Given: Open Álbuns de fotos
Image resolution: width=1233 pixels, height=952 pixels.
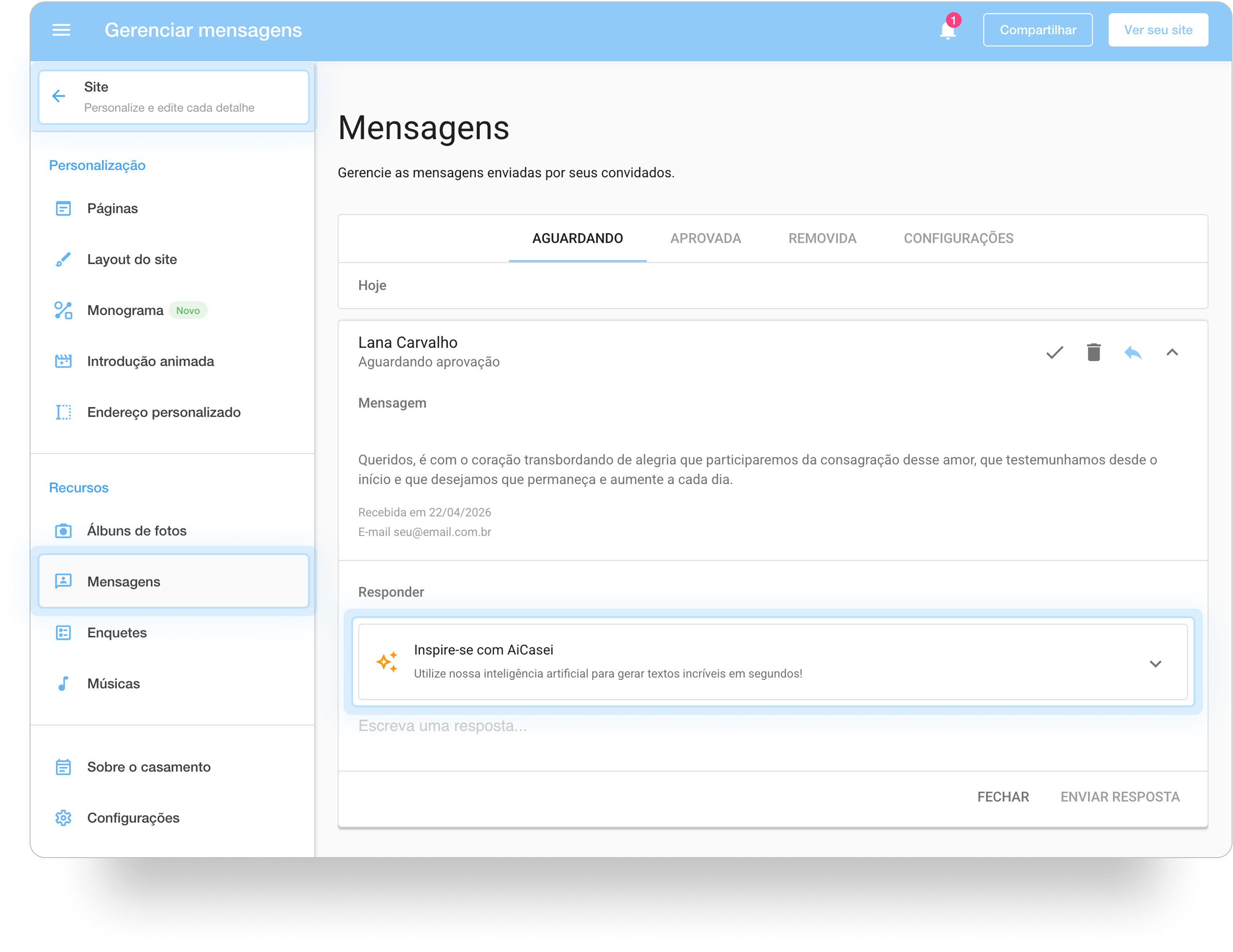Looking at the screenshot, I should coord(137,530).
